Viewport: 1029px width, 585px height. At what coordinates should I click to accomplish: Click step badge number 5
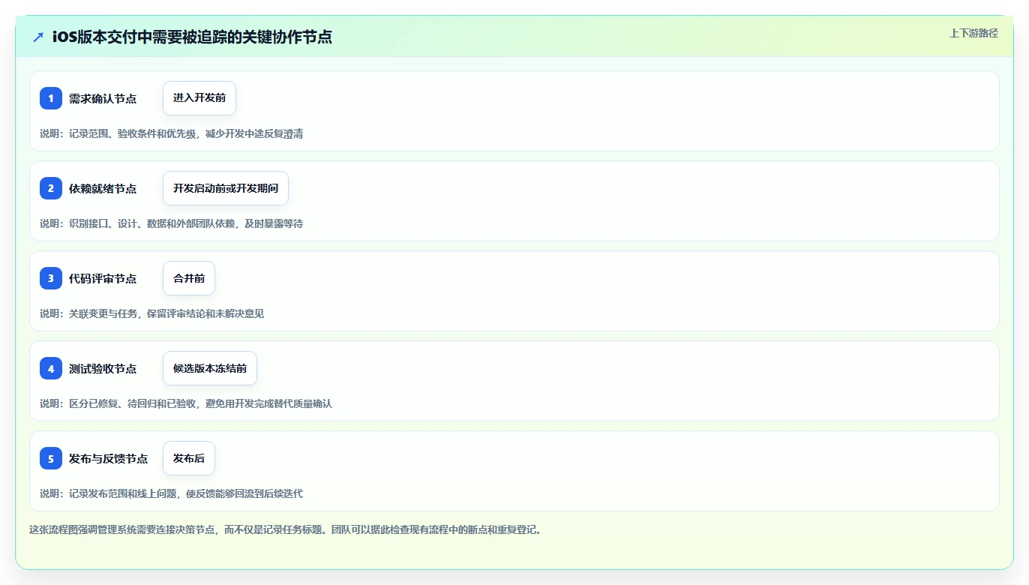click(51, 458)
